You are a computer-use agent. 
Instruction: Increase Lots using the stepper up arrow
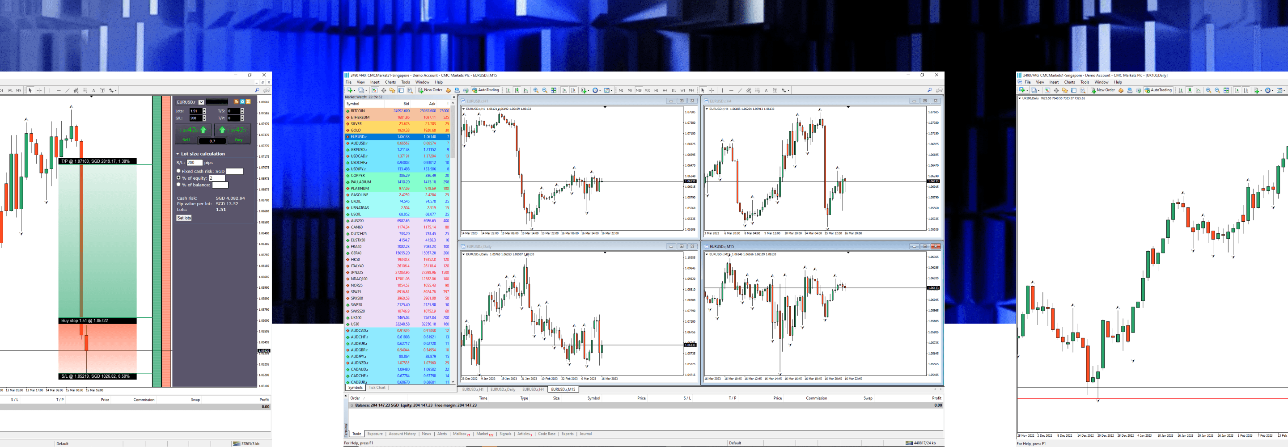(204, 109)
